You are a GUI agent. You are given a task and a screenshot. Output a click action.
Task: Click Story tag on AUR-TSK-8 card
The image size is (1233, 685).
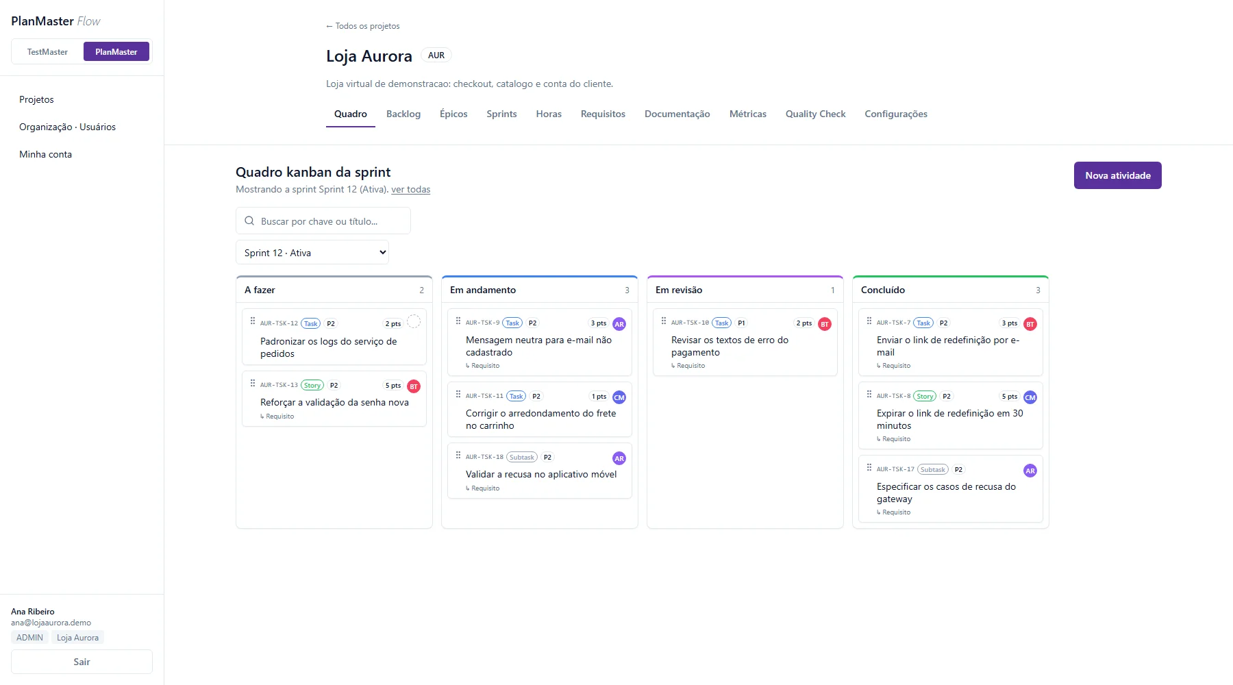(925, 396)
